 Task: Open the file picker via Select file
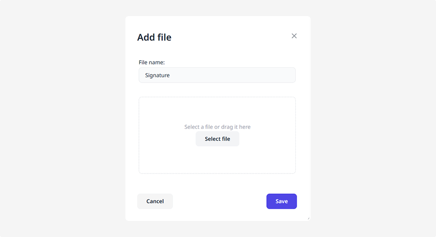217,139
